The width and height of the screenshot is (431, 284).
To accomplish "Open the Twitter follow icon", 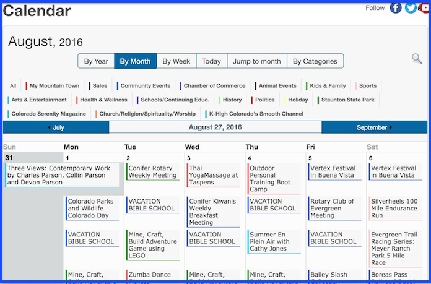I will coord(411,8).
